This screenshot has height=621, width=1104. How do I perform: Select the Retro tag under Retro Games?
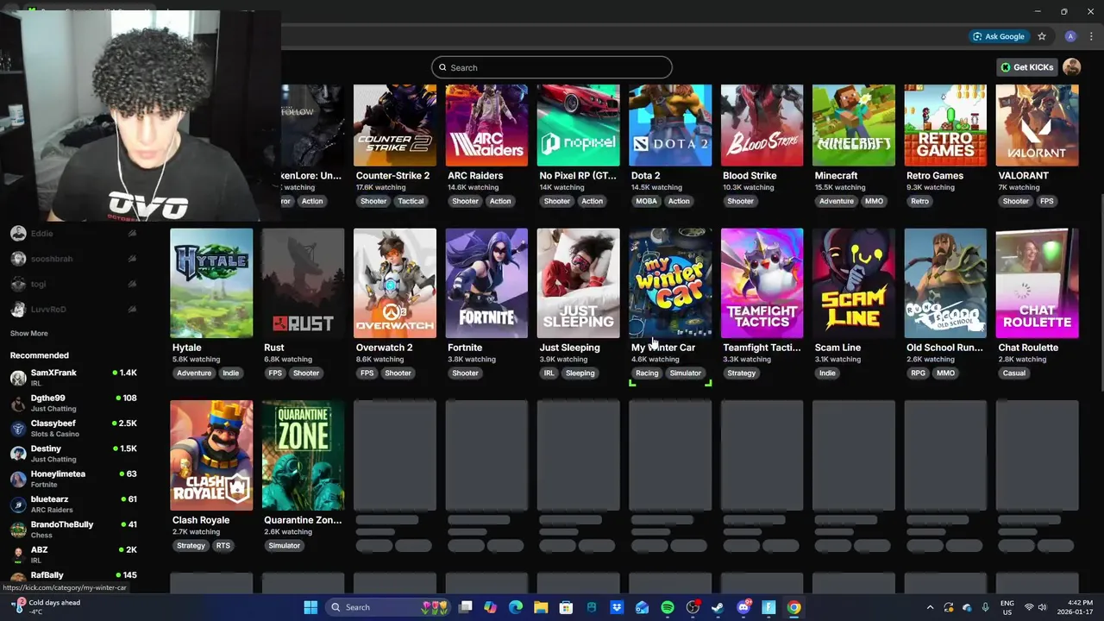919,201
